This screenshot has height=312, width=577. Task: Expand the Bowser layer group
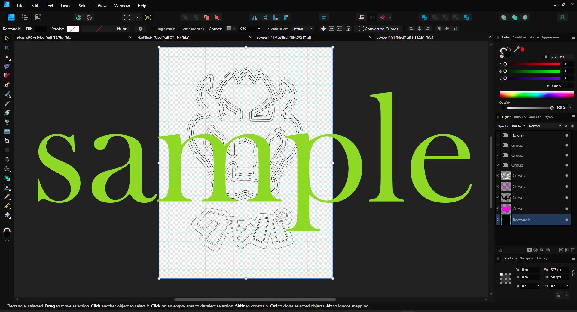498,135
